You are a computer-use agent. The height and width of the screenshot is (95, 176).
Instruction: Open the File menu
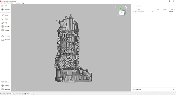(2, 3)
